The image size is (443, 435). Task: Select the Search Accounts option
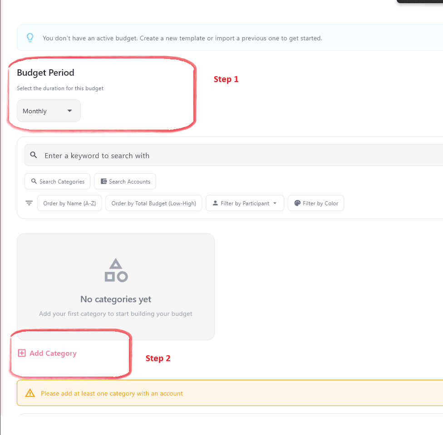(125, 182)
